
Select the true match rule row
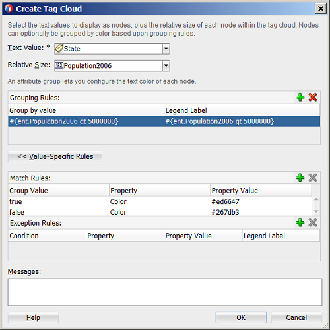[x=160, y=201]
